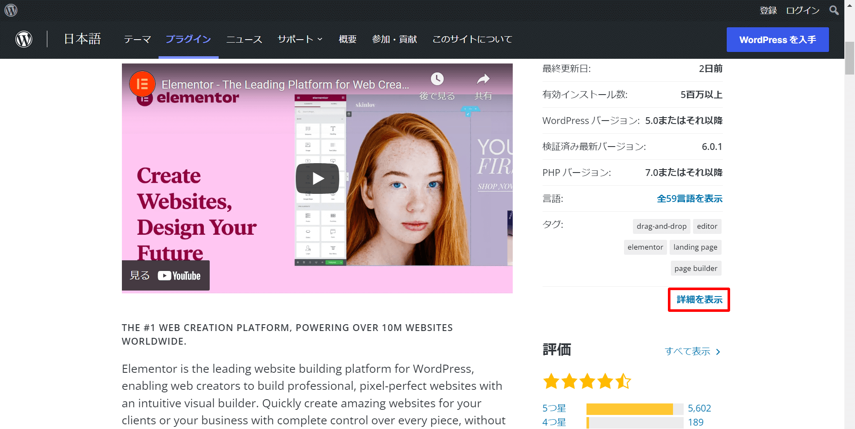Click the 登録 register link
This screenshot has width=855, height=429.
(x=768, y=10)
